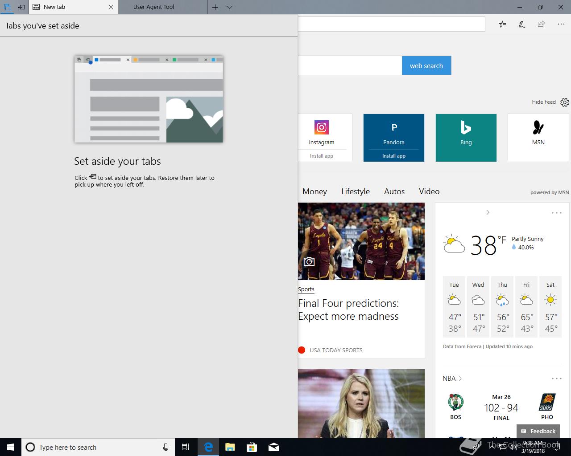Click the taskbar microphone icon
571x456 pixels.
(x=166, y=447)
